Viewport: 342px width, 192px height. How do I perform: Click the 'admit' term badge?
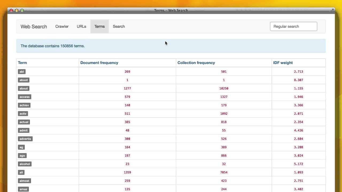point(24,130)
